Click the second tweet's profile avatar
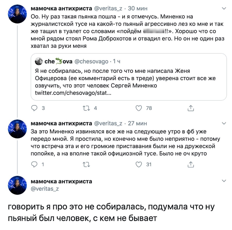232x230 pixels. pos(17,128)
